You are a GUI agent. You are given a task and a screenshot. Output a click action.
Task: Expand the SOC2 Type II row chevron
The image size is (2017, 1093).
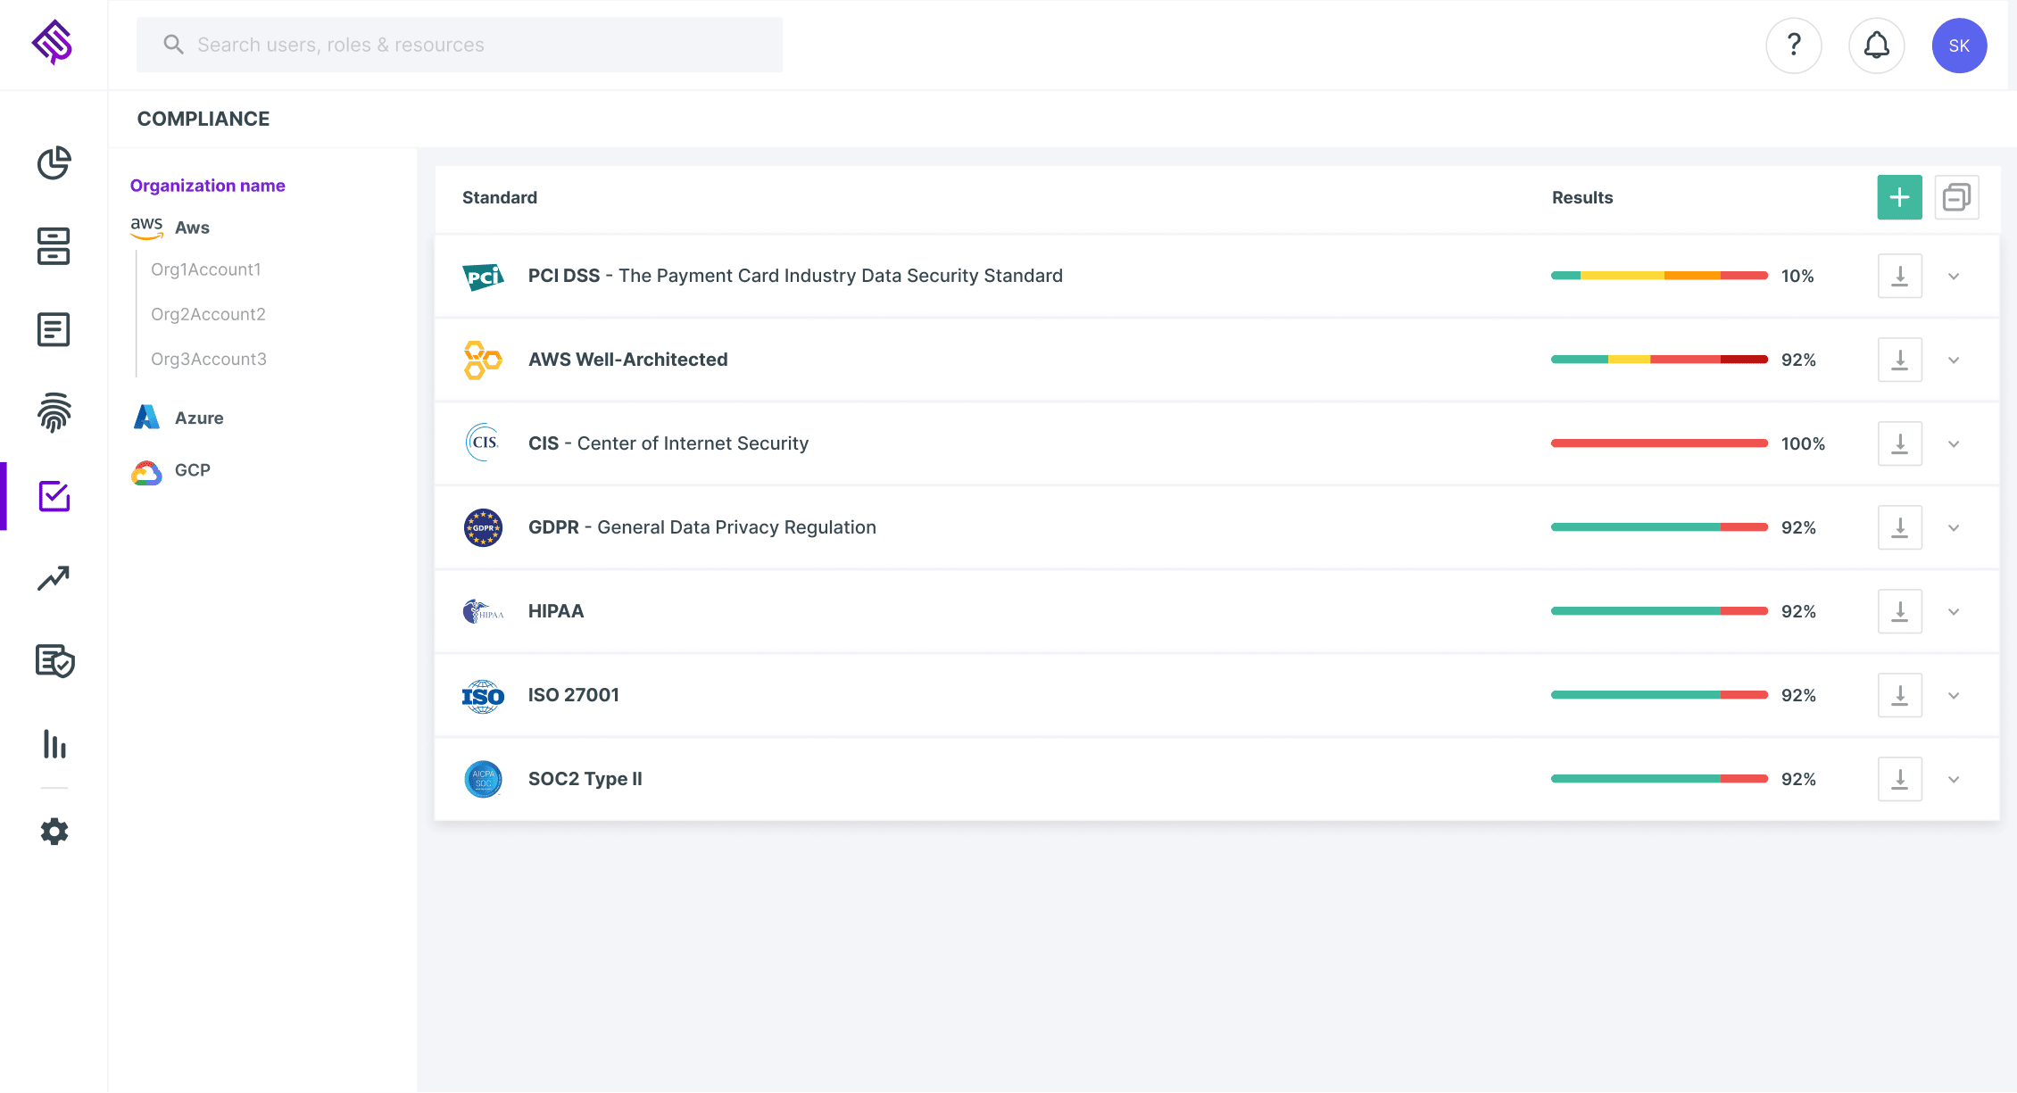[x=1954, y=780]
